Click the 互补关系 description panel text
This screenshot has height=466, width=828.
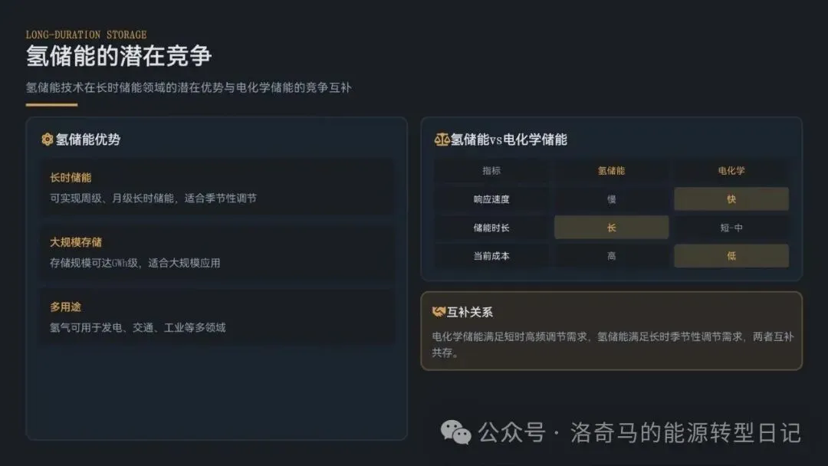click(x=613, y=344)
